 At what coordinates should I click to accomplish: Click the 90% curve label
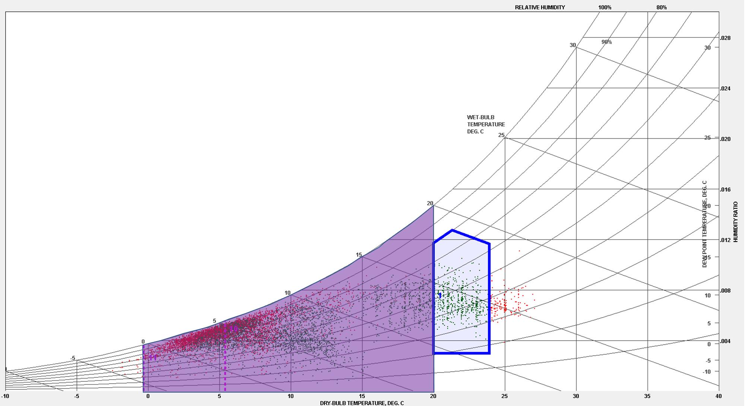point(606,42)
